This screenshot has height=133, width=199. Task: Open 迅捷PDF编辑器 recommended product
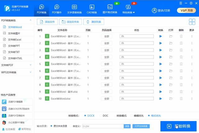(16, 102)
